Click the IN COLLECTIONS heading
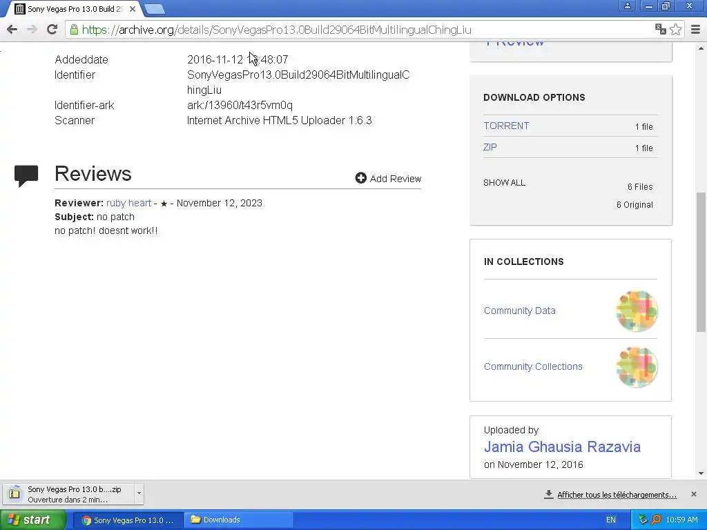This screenshot has width=707, height=530. pyautogui.click(x=523, y=262)
